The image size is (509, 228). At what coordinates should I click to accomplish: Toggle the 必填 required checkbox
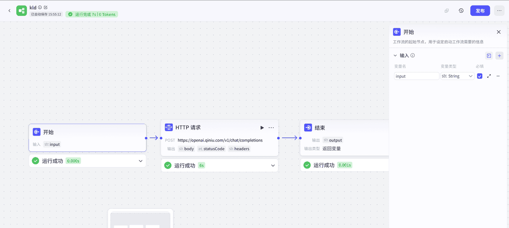point(480,76)
